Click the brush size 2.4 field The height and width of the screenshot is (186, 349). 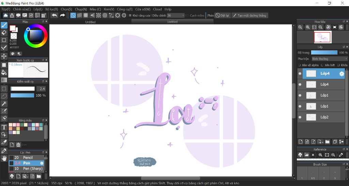(x=41, y=89)
